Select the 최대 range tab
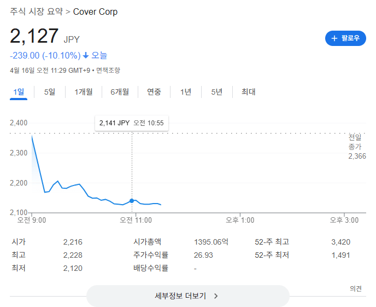 pos(249,92)
